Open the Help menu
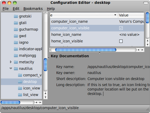The height and width of the screenshot is (113, 150). tap(51, 9)
